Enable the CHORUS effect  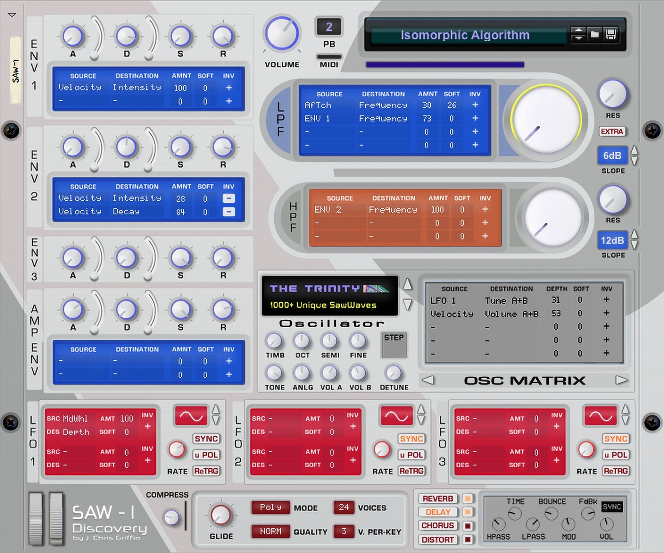point(437,526)
